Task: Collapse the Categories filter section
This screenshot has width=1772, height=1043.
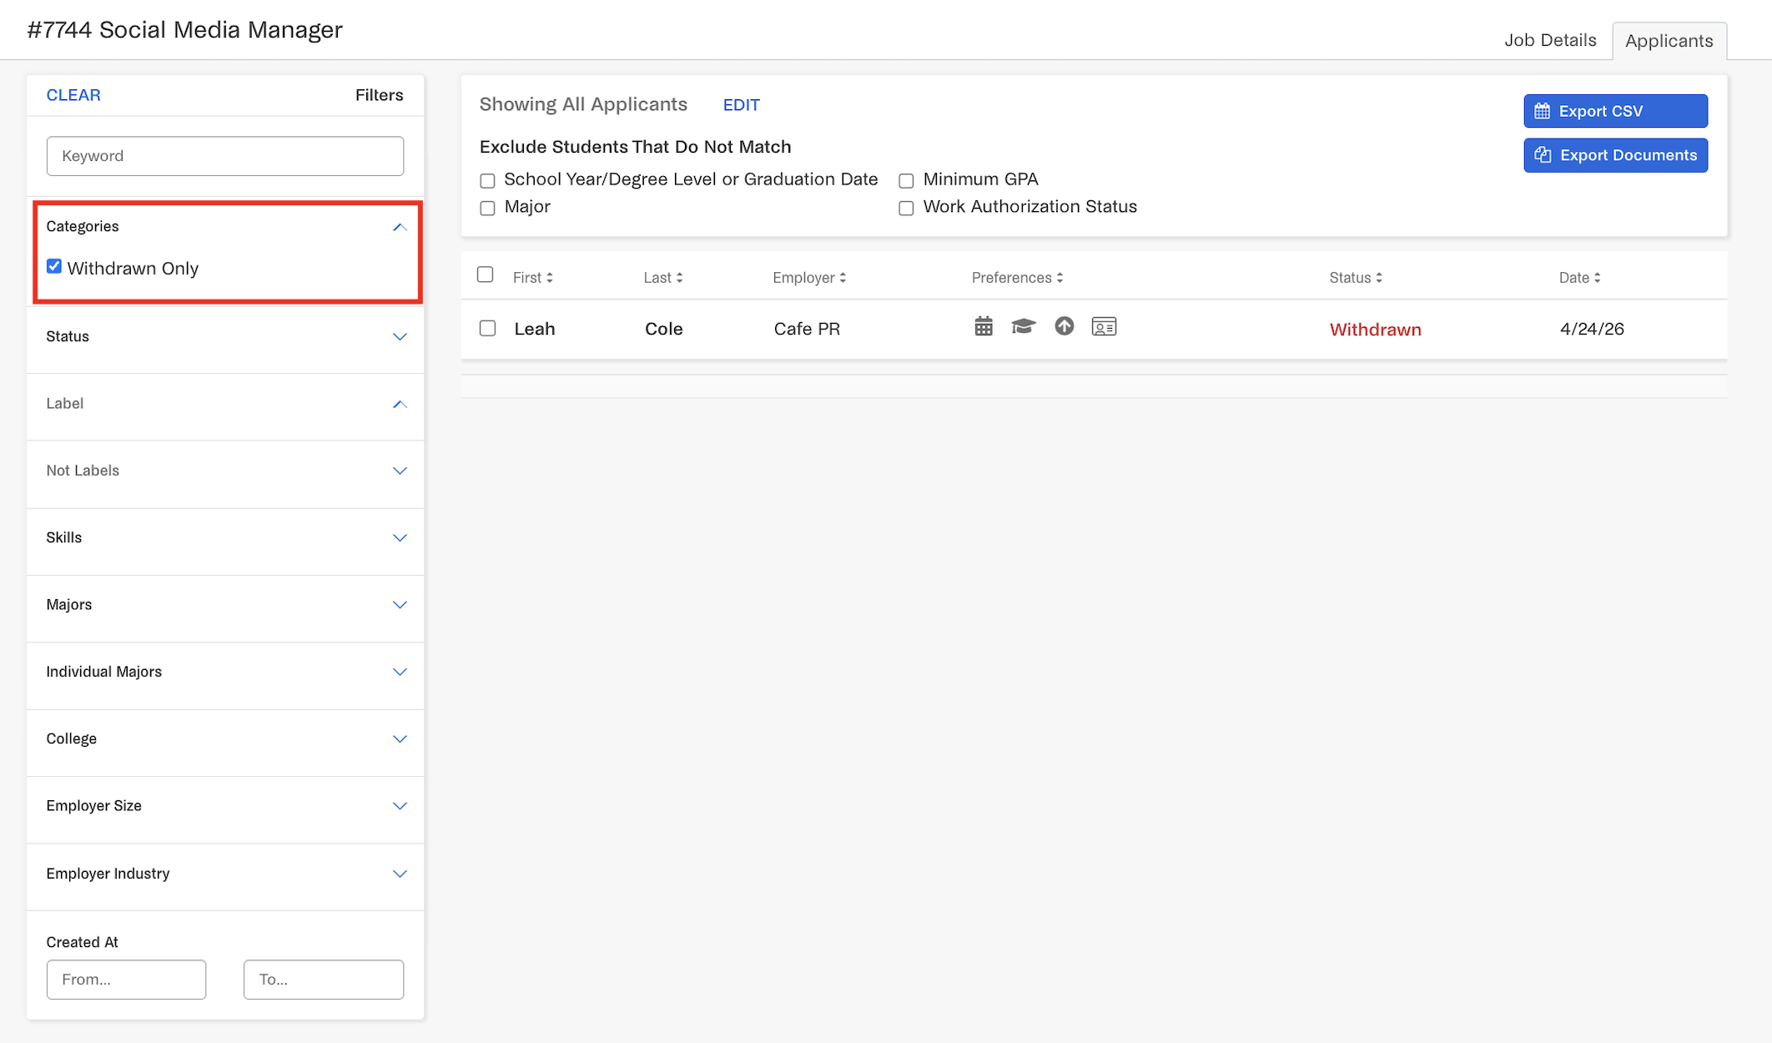Action: click(x=400, y=227)
